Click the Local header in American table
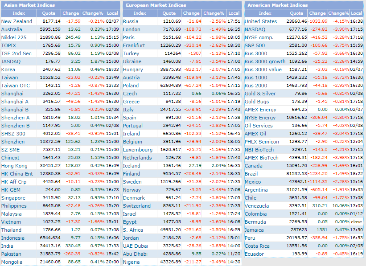The width and height of the screenshot is (366, 266). [357, 13]
